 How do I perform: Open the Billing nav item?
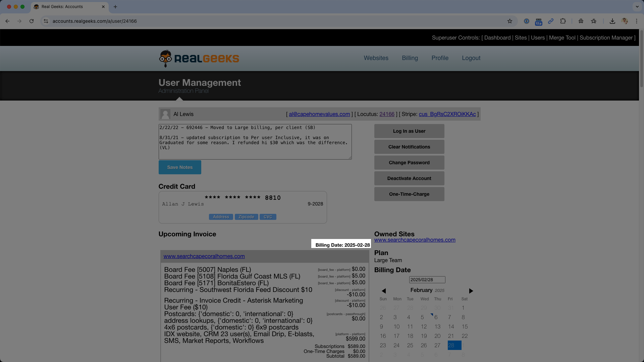point(410,58)
